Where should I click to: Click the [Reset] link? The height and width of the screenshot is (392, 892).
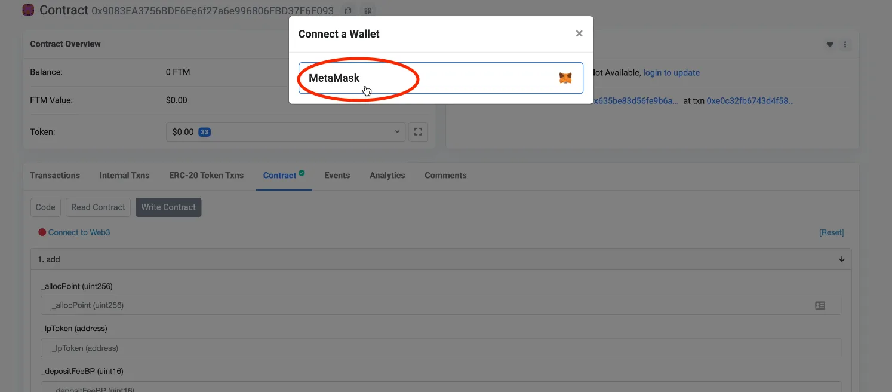[831, 232]
